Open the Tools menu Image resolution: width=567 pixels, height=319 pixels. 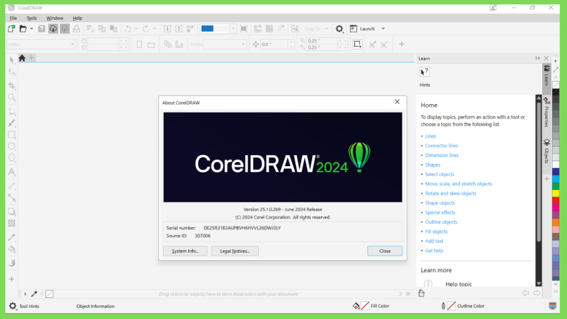[x=32, y=18]
